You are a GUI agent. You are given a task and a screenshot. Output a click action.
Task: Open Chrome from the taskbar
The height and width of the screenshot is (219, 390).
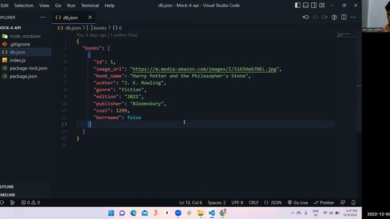[x=223, y=213]
